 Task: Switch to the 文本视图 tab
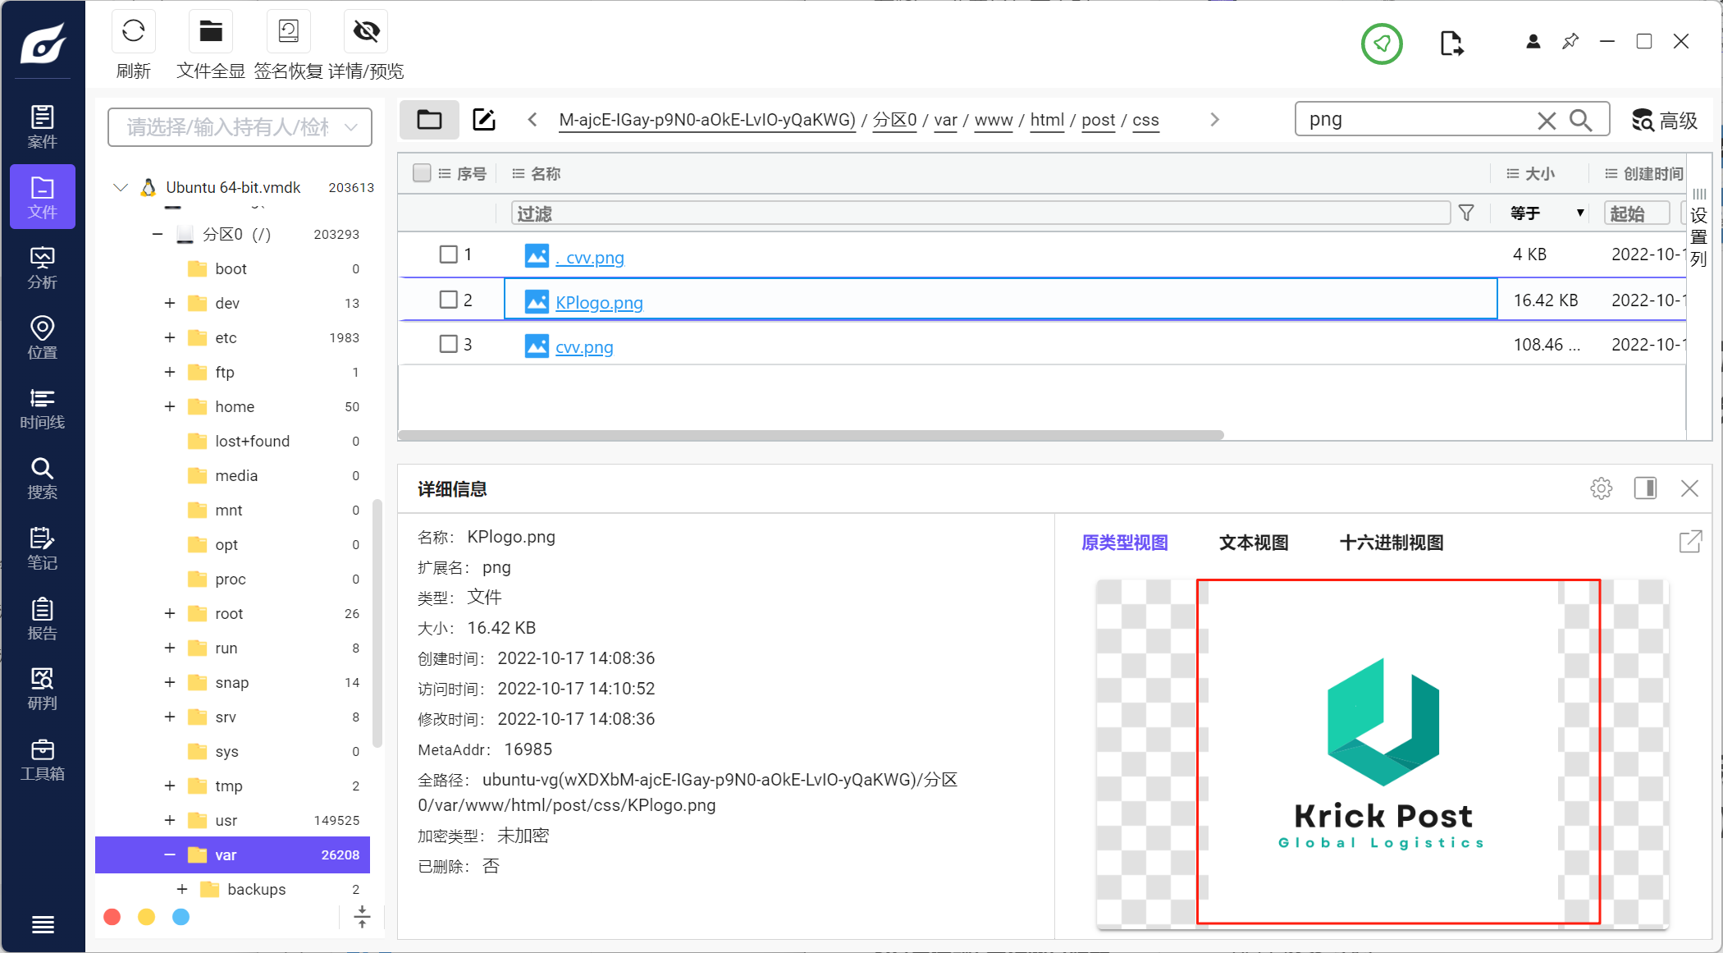click(1253, 543)
